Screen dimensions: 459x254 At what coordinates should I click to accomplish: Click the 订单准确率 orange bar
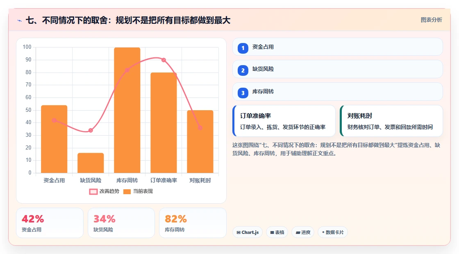[x=164, y=123]
